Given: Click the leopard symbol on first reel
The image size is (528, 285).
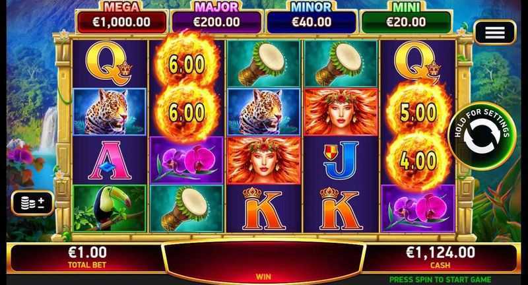Looking at the screenshot, I should (110, 112).
